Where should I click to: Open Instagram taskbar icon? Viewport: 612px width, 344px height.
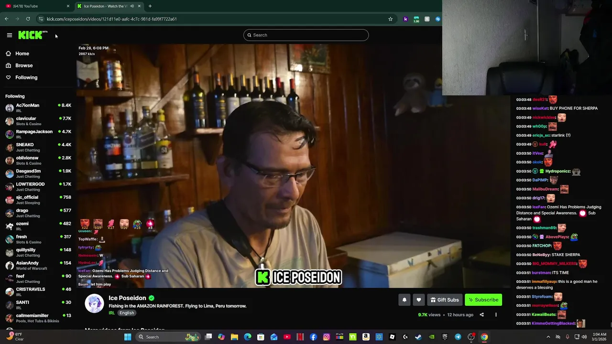point(327,337)
